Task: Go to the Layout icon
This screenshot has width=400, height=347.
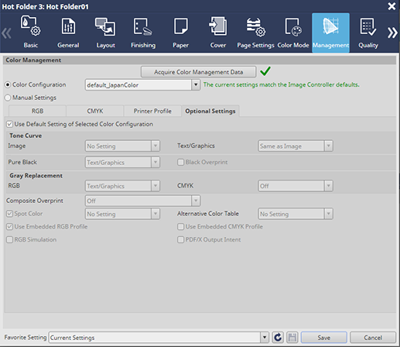Action: point(105,26)
